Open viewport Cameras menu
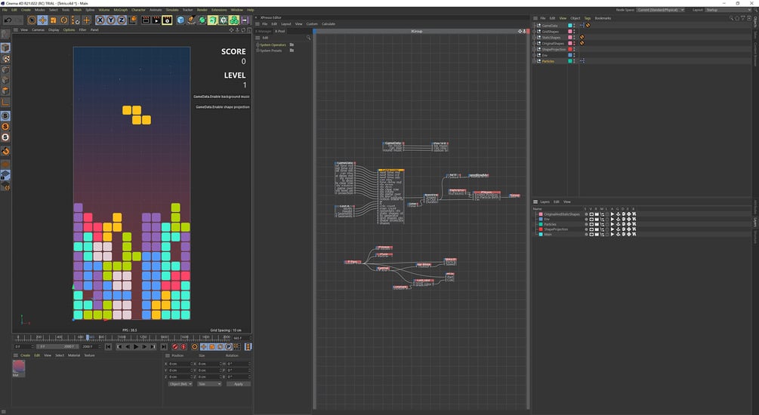This screenshot has width=759, height=415. pyautogui.click(x=39, y=30)
